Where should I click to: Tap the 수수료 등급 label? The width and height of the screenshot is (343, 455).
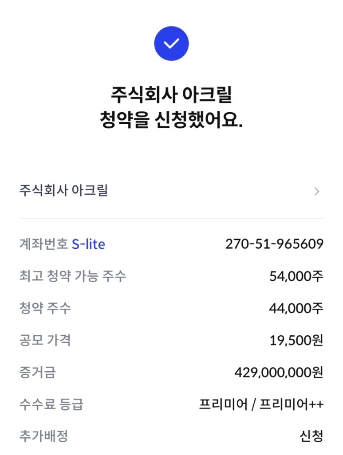[51, 404]
